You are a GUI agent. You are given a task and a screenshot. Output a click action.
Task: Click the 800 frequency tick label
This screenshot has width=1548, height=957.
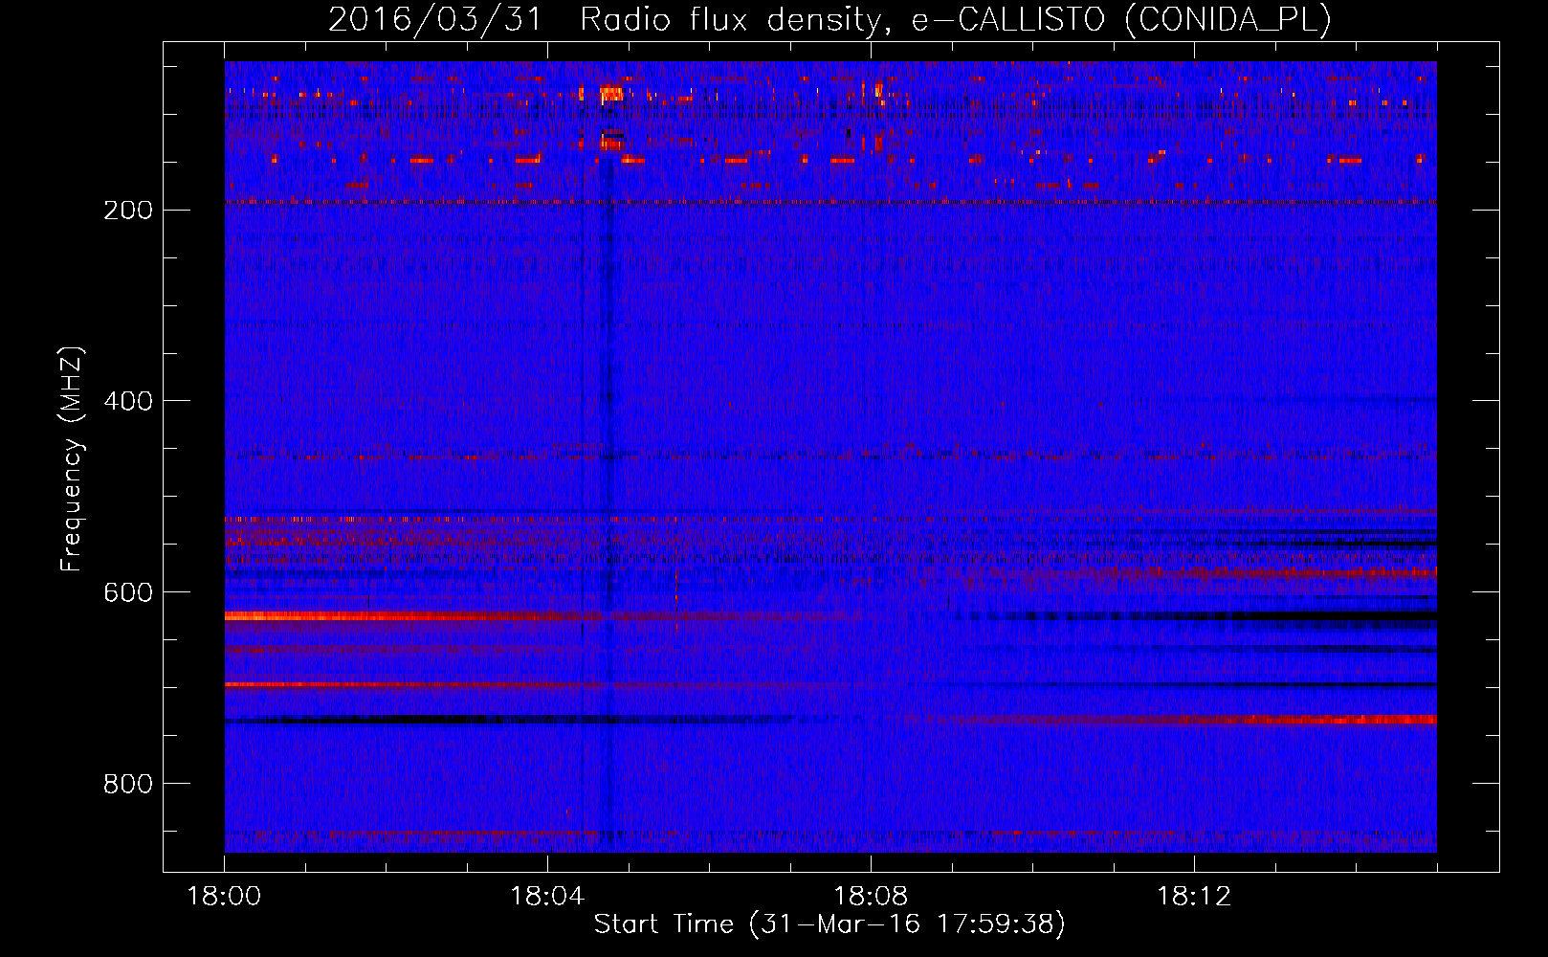coord(128,784)
